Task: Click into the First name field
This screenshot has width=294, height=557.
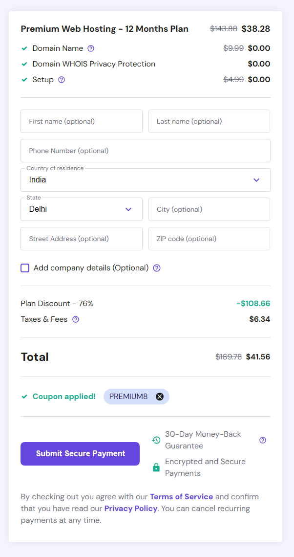Action: [x=81, y=121]
